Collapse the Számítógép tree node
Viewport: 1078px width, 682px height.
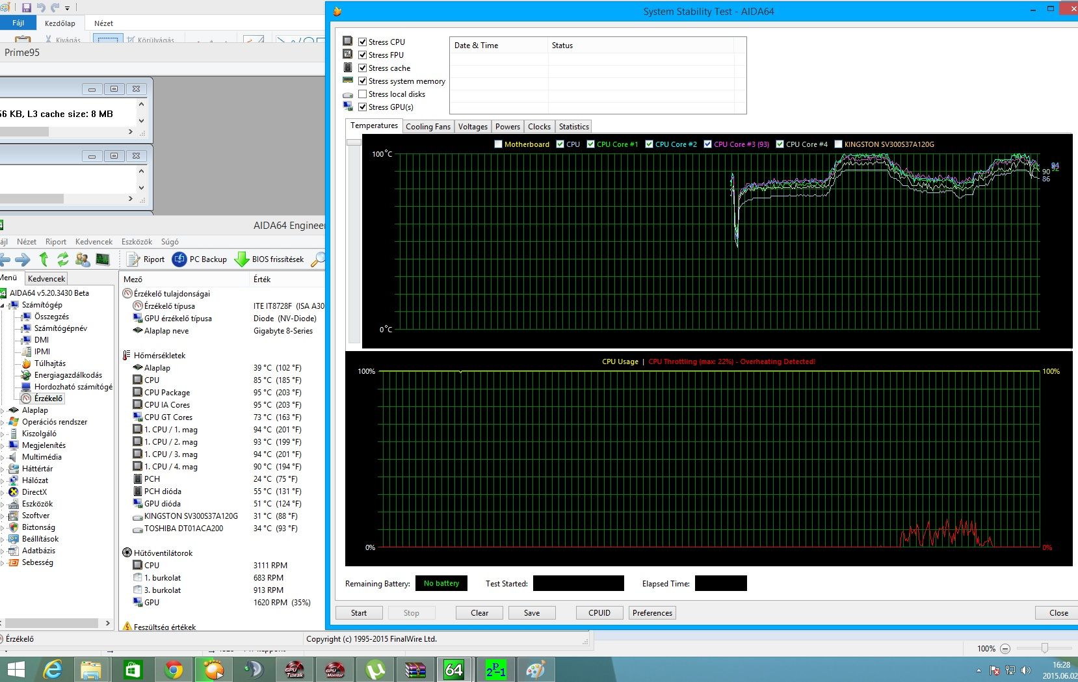[x=3, y=306]
